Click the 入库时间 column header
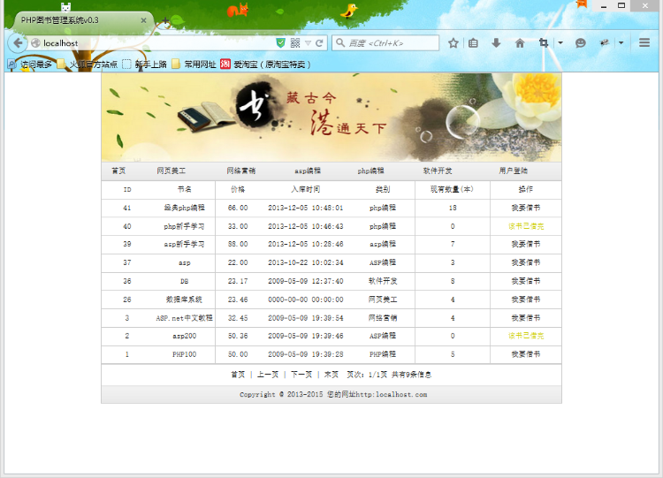The image size is (663, 478). coord(306,189)
